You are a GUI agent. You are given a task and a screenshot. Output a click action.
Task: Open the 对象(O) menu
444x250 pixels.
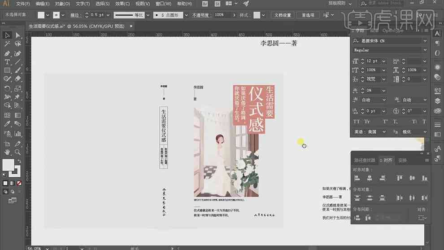(62, 4)
